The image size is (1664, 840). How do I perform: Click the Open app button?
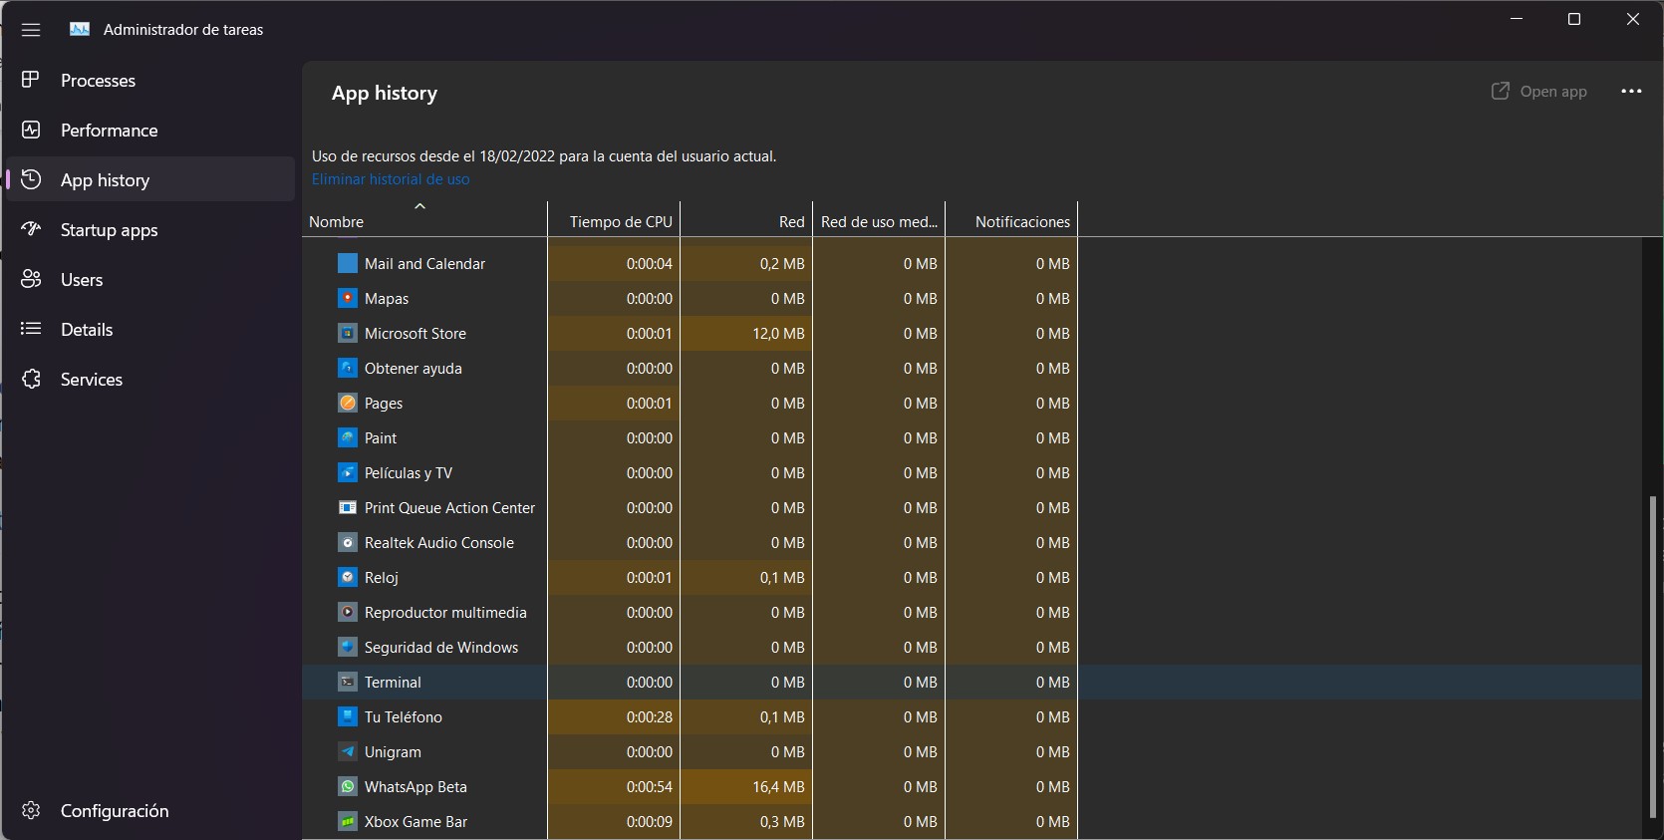point(1538,92)
